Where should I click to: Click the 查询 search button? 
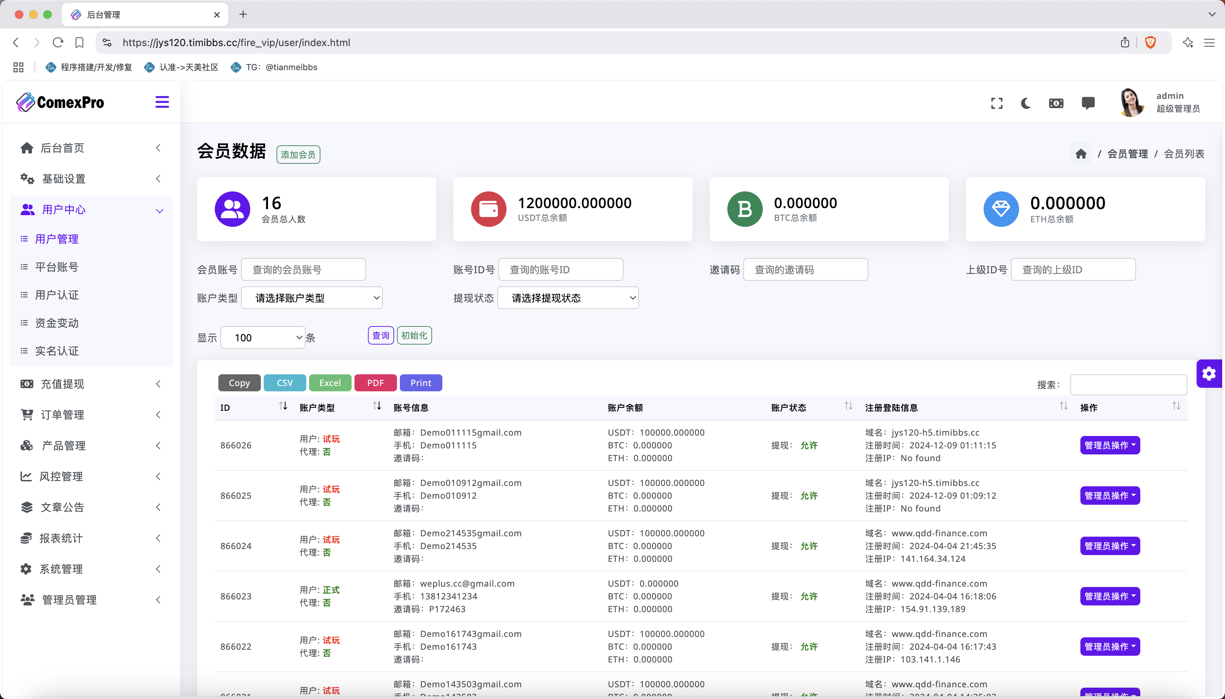click(x=381, y=335)
